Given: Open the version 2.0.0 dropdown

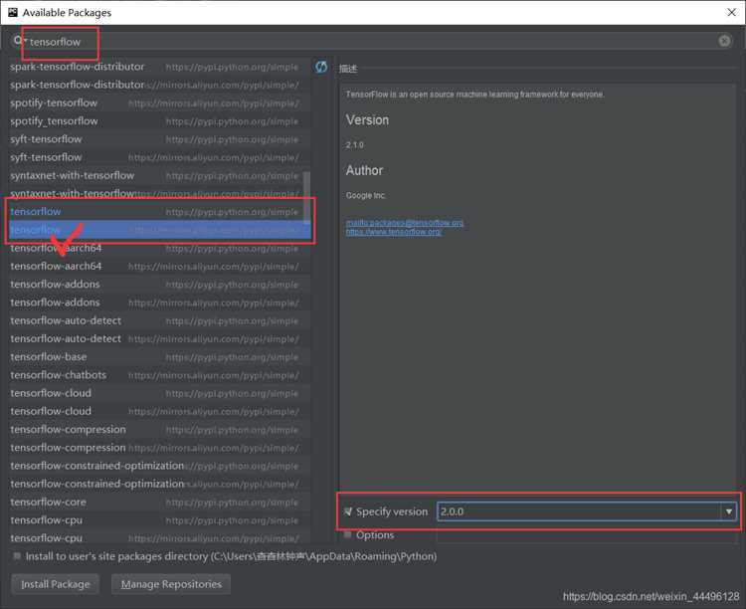Looking at the screenshot, I should click(x=728, y=511).
